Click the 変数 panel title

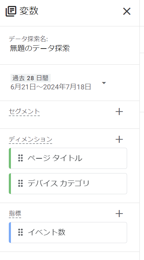coord(29,11)
